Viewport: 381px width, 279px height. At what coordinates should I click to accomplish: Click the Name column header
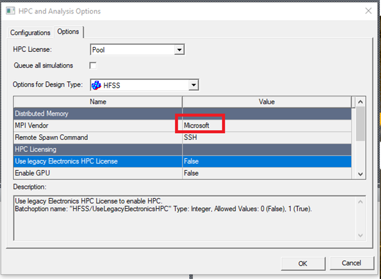click(x=98, y=102)
